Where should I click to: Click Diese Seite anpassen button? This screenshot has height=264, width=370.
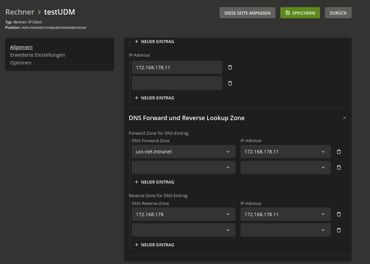pyautogui.click(x=247, y=13)
